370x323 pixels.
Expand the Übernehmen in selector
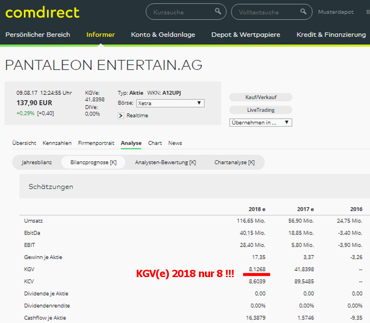[x=260, y=122]
